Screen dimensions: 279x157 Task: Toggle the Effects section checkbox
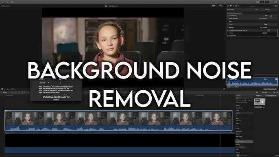click(228, 27)
